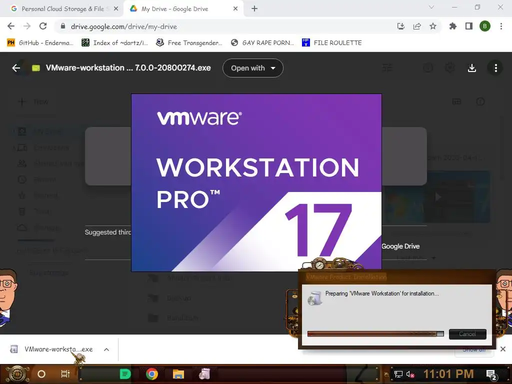Close the downloads shelf
This screenshot has width=512, height=384.
click(503, 349)
